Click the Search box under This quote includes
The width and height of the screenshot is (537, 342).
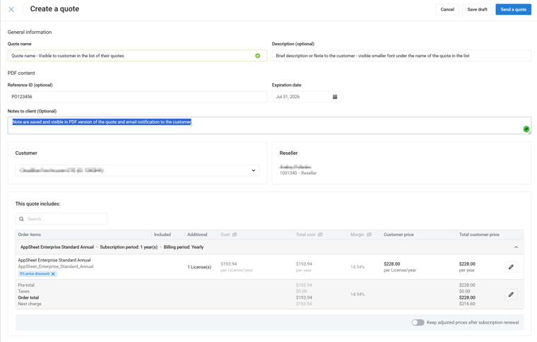pyautogui.click(x=61, y=219)
